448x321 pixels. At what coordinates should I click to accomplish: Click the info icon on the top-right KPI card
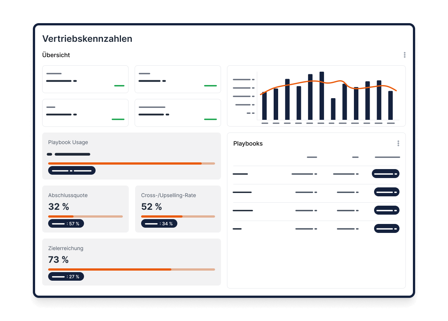click(164, 80)
